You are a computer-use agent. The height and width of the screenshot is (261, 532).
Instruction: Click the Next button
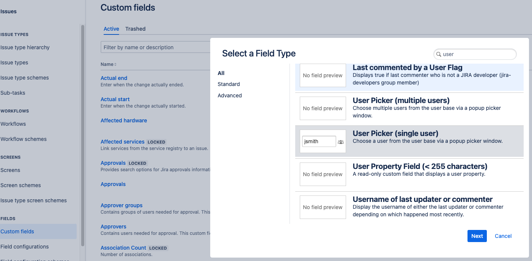point(477,236)
